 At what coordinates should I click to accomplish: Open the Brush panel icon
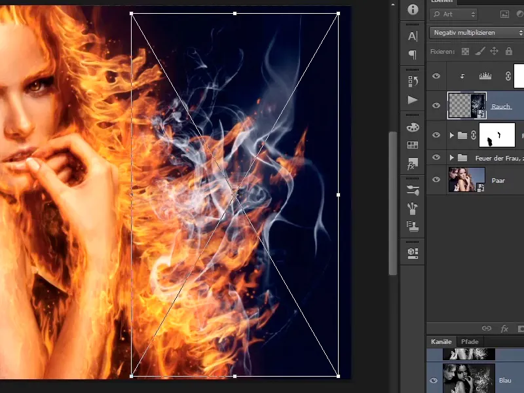413,190
